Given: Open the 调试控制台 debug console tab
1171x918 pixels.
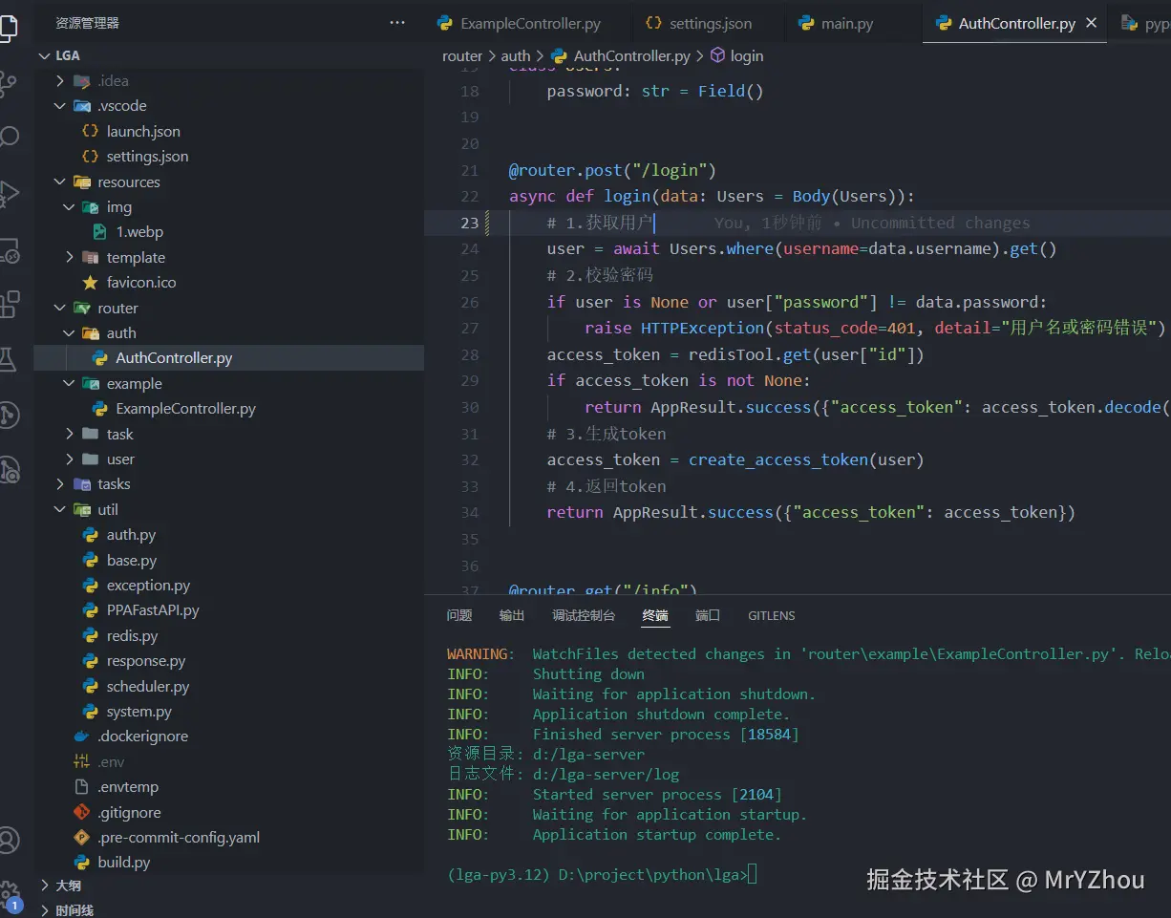Looking at the screenshot, I should click(584, 615).
